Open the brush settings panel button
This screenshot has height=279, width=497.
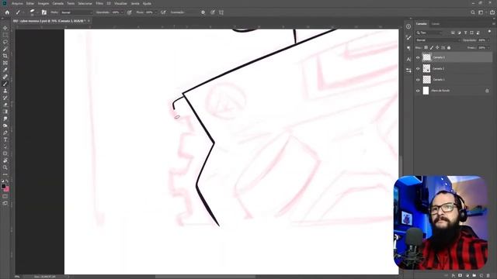(44, 12)
